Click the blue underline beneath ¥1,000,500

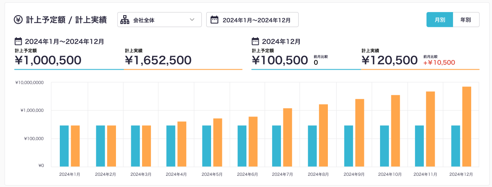[69, 69]
